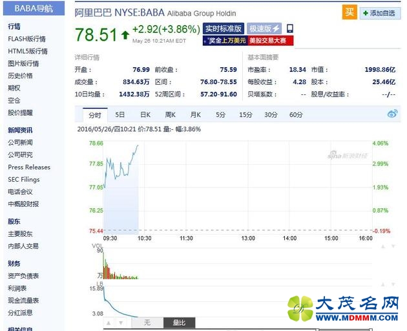Open the mobile phone version icon

[x=290, y=28]
